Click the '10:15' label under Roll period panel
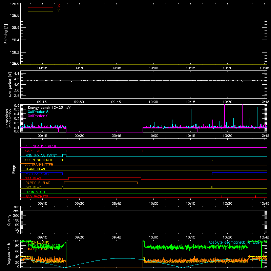 pyautogui.click(x=190, y=102)
